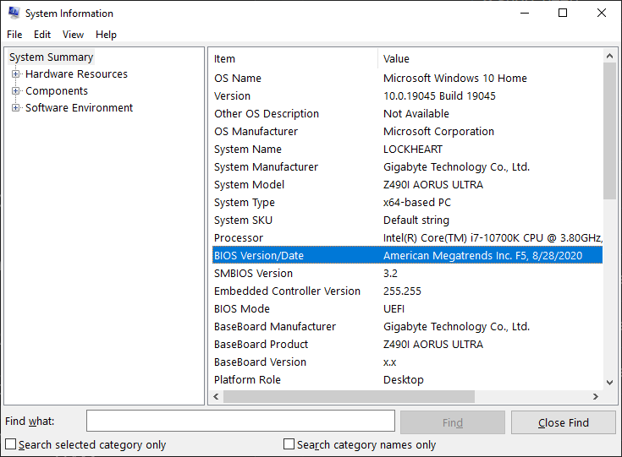
Task: Select the Other OS Description row
Action: coord(407,114)
